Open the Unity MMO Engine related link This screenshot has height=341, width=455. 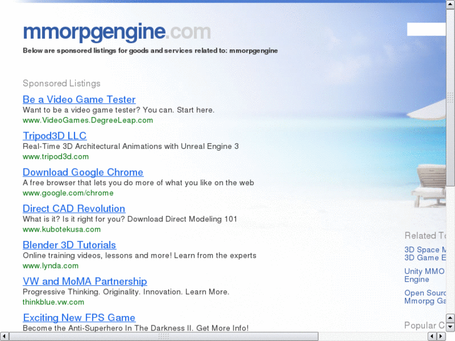tap(424, 275)
